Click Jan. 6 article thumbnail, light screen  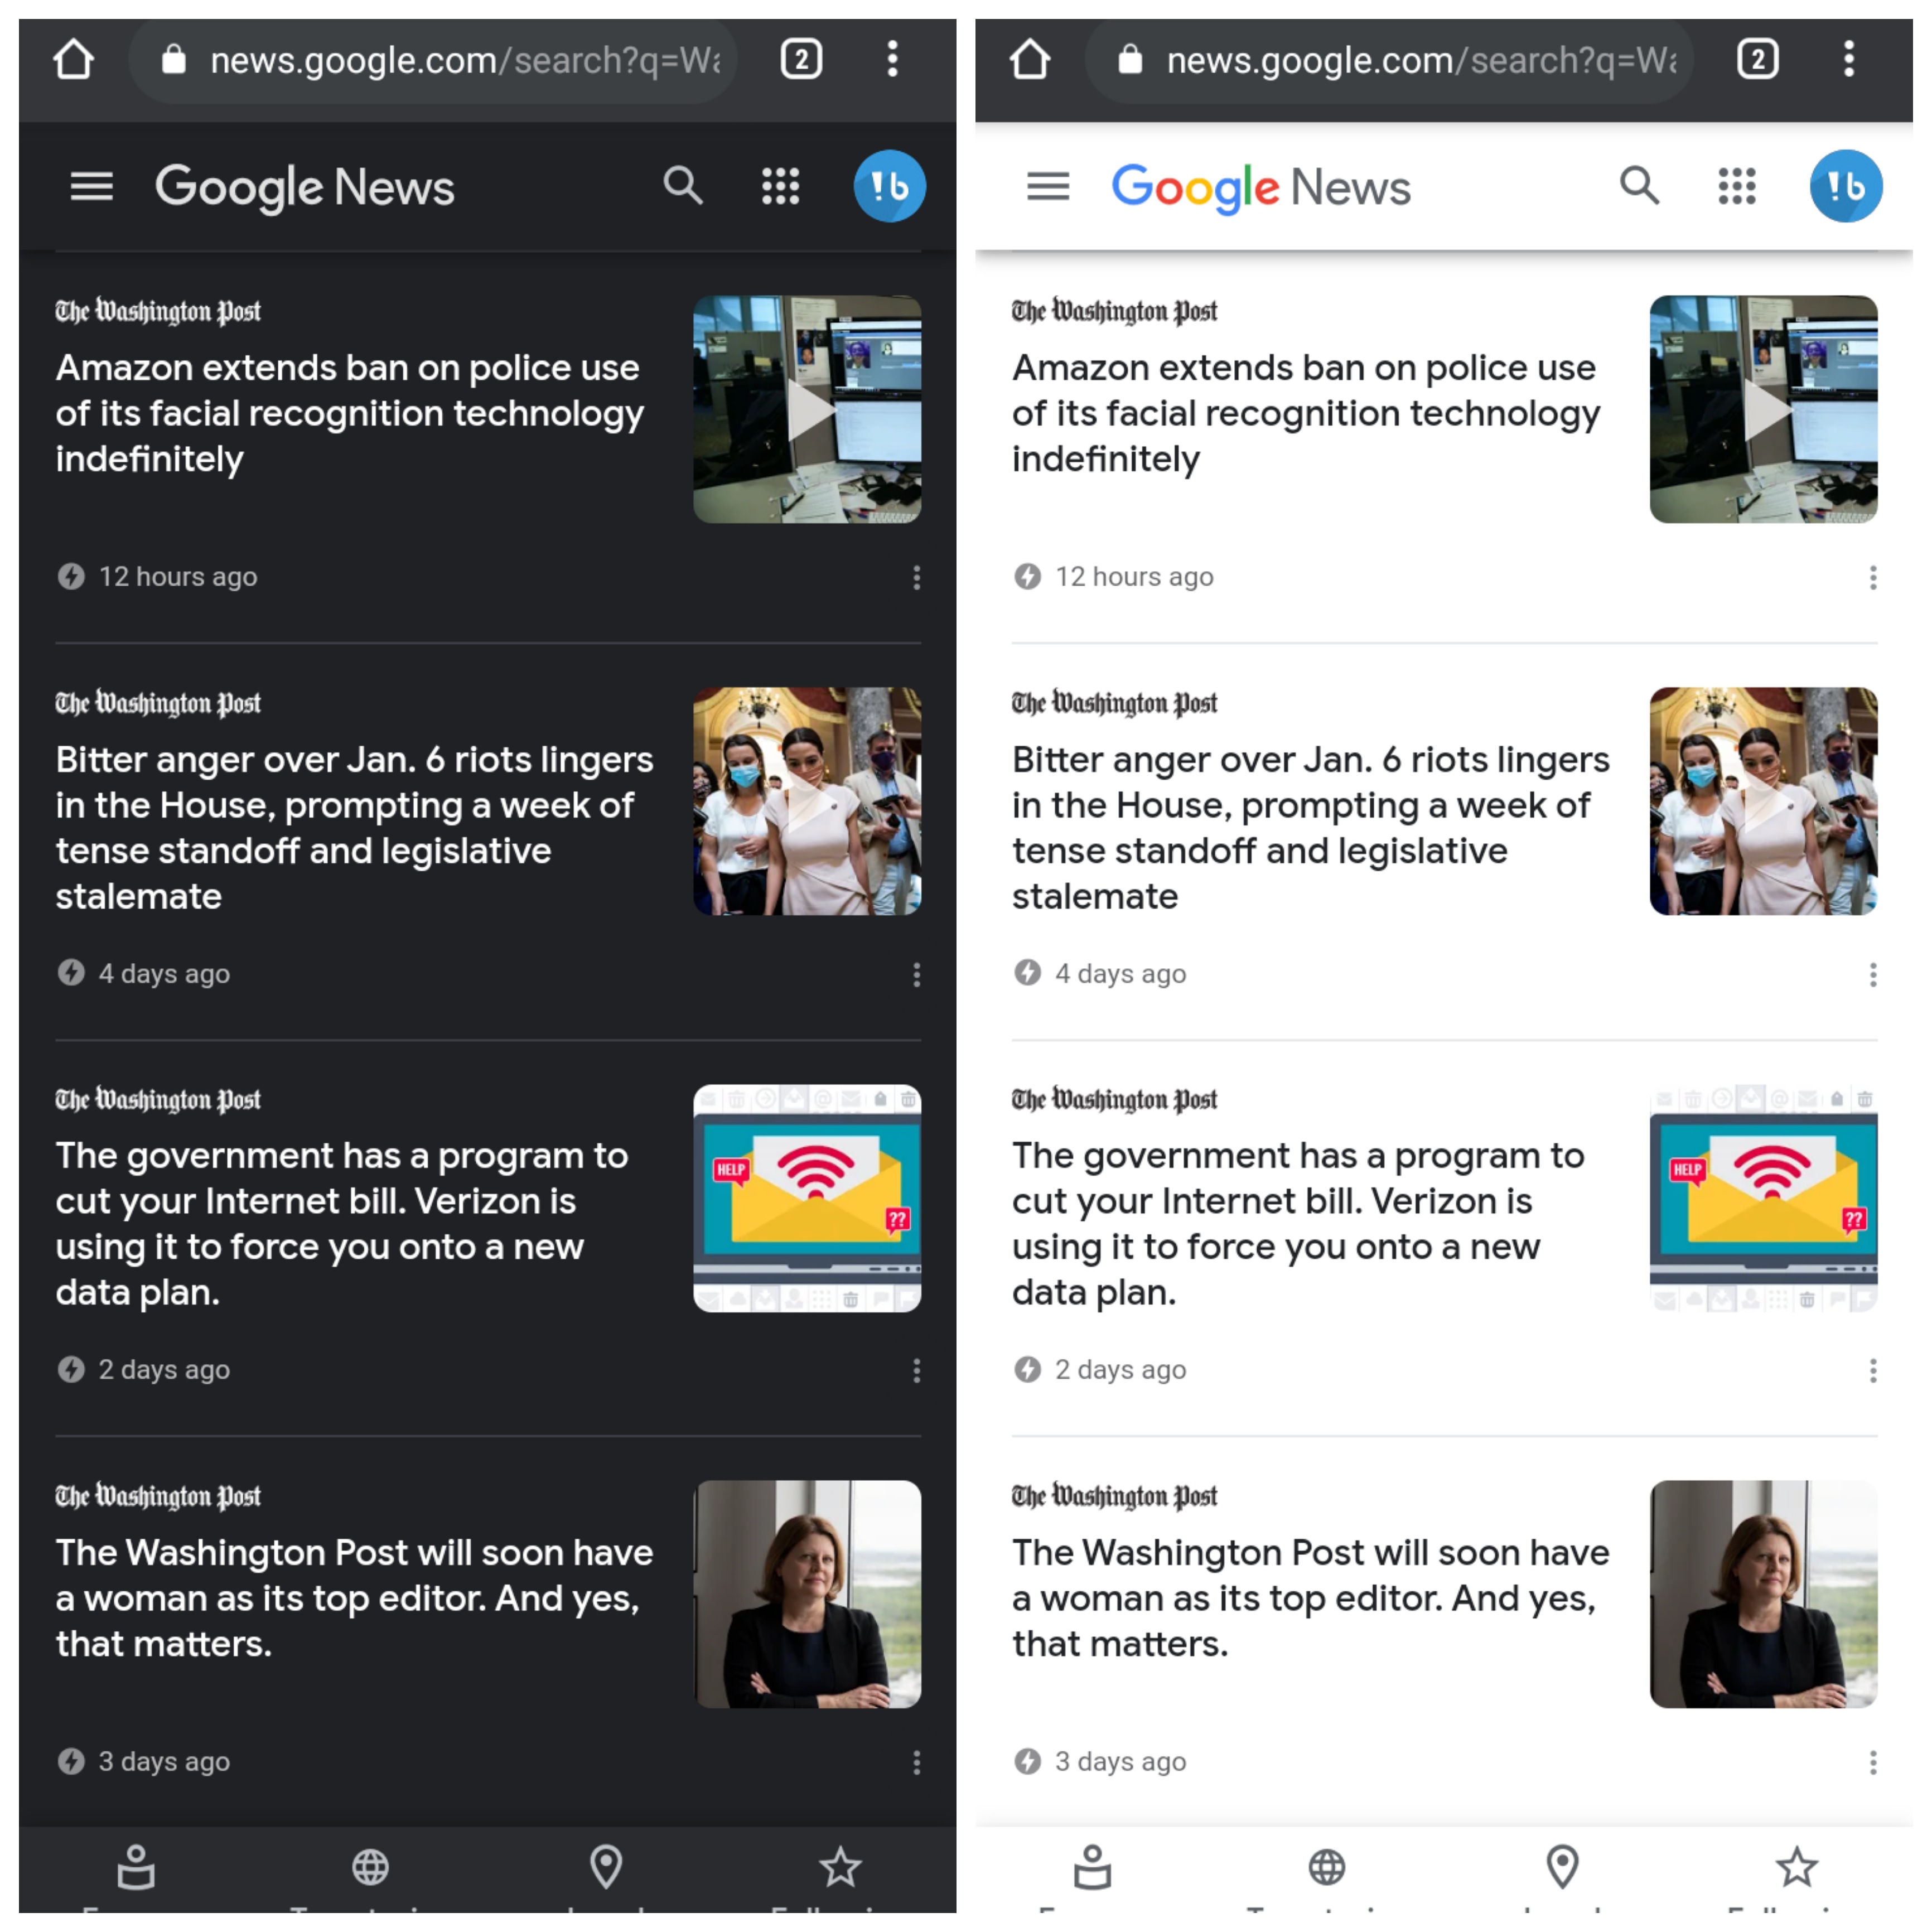(1764, 801)
